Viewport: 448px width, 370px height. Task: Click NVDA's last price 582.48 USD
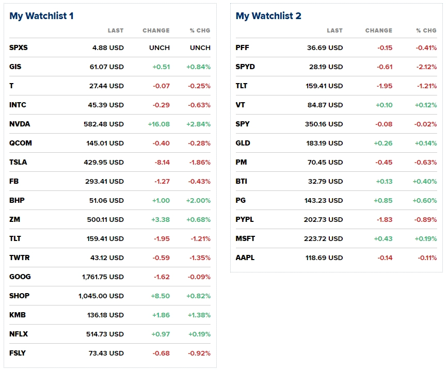click(x=103, y=124)
